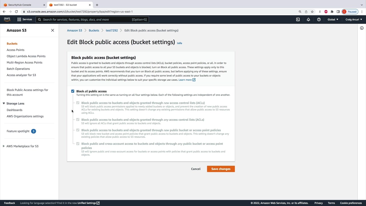Go to Buckets in the sidebar
Image resolution: width=366 pixels, height=206 pixels.
click(x=12, y=43)
